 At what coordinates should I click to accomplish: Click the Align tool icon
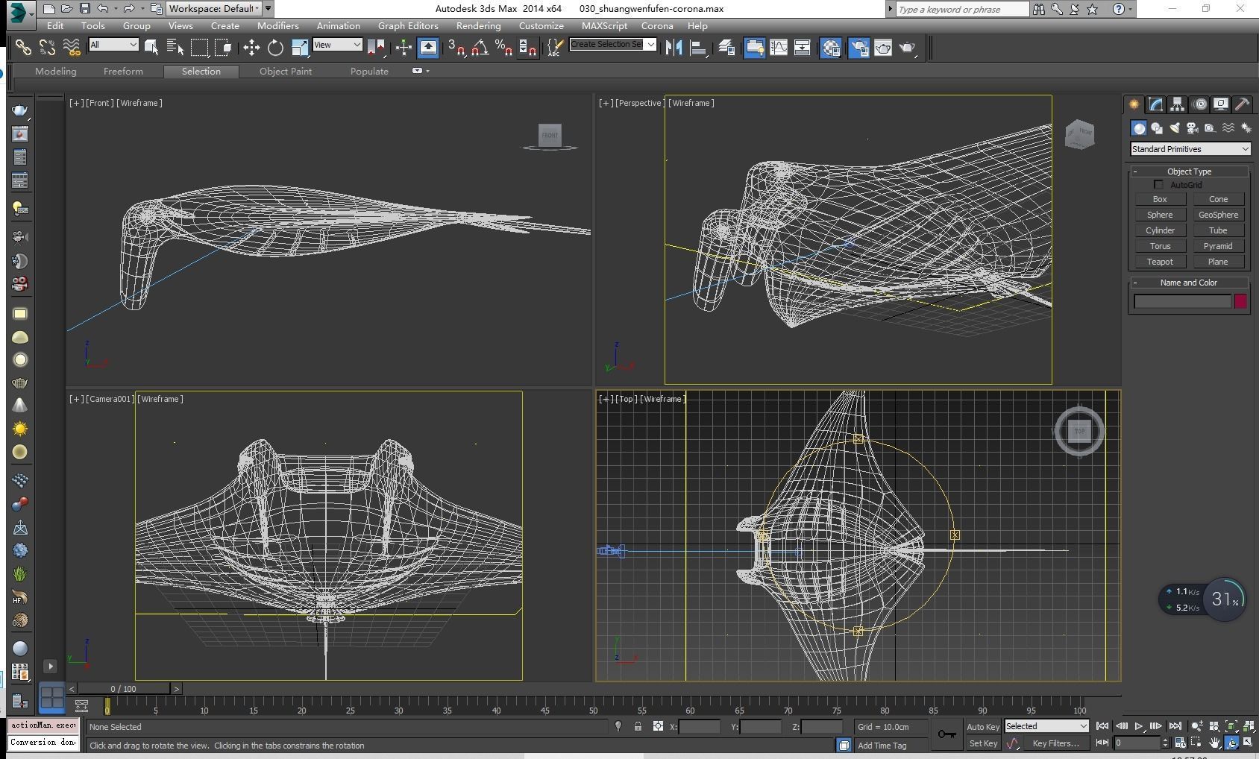point(698,48)
